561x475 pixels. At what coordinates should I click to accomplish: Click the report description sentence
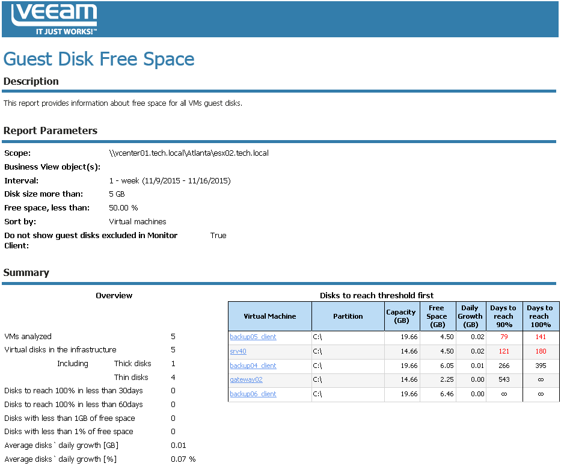(123, 103)
